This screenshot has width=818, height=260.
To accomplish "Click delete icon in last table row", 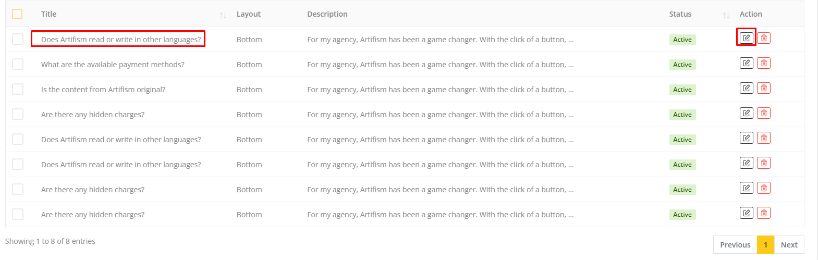I will pos(764,213).
